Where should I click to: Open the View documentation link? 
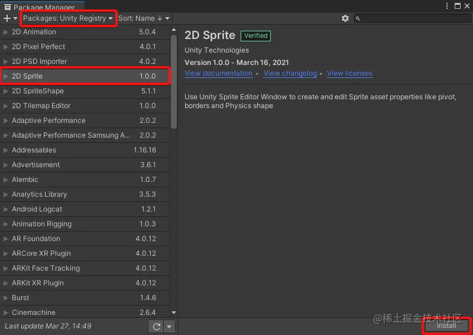tap(218, 73)
